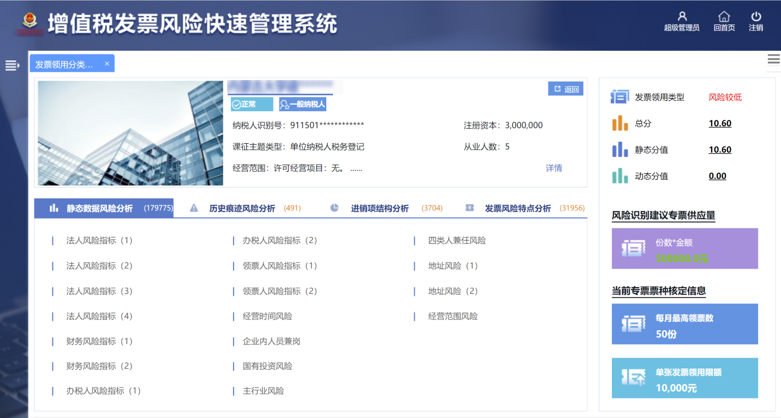Click the ticket icon in 份数*金额 card
This screenshot has height=418, width=781.
click(634, 249)
